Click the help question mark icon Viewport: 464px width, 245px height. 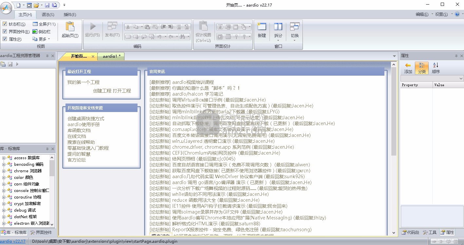coord(457,14)
